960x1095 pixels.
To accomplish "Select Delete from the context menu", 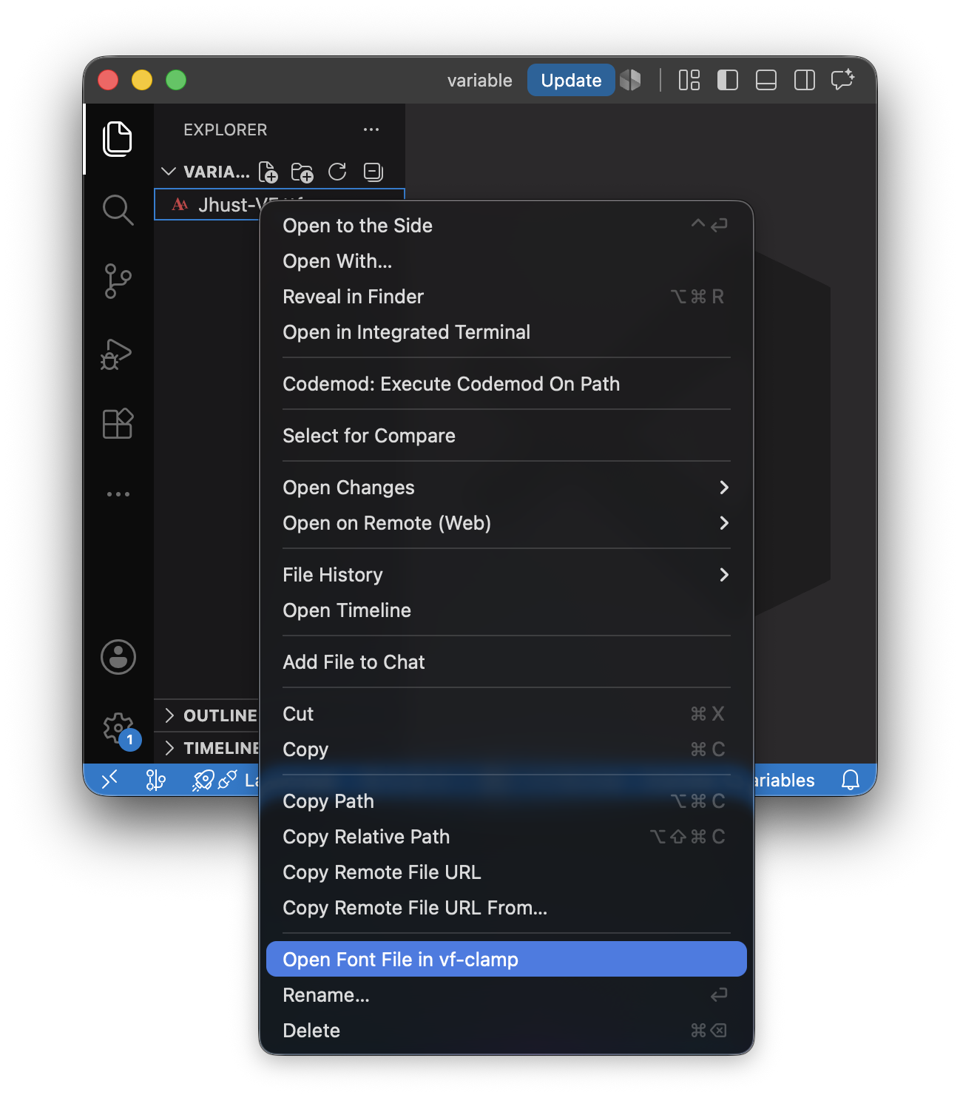I will click(507, 1030).
